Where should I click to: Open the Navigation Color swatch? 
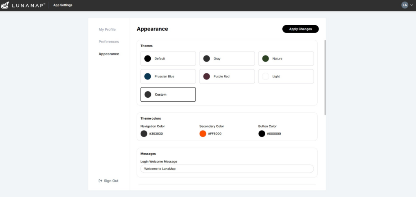pyautogui.click(x=144, y=134)
